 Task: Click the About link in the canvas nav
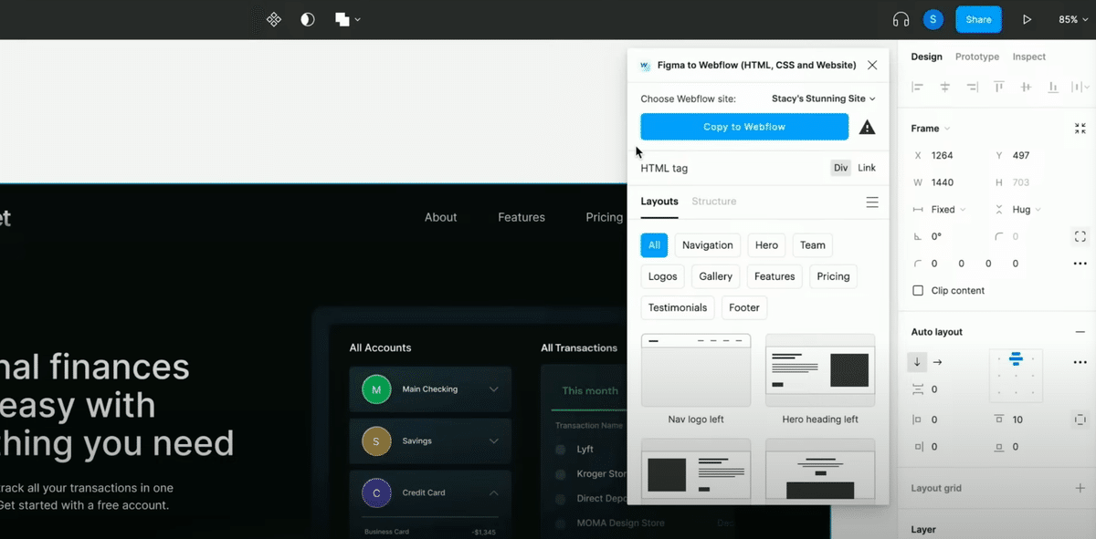(440, 217)
